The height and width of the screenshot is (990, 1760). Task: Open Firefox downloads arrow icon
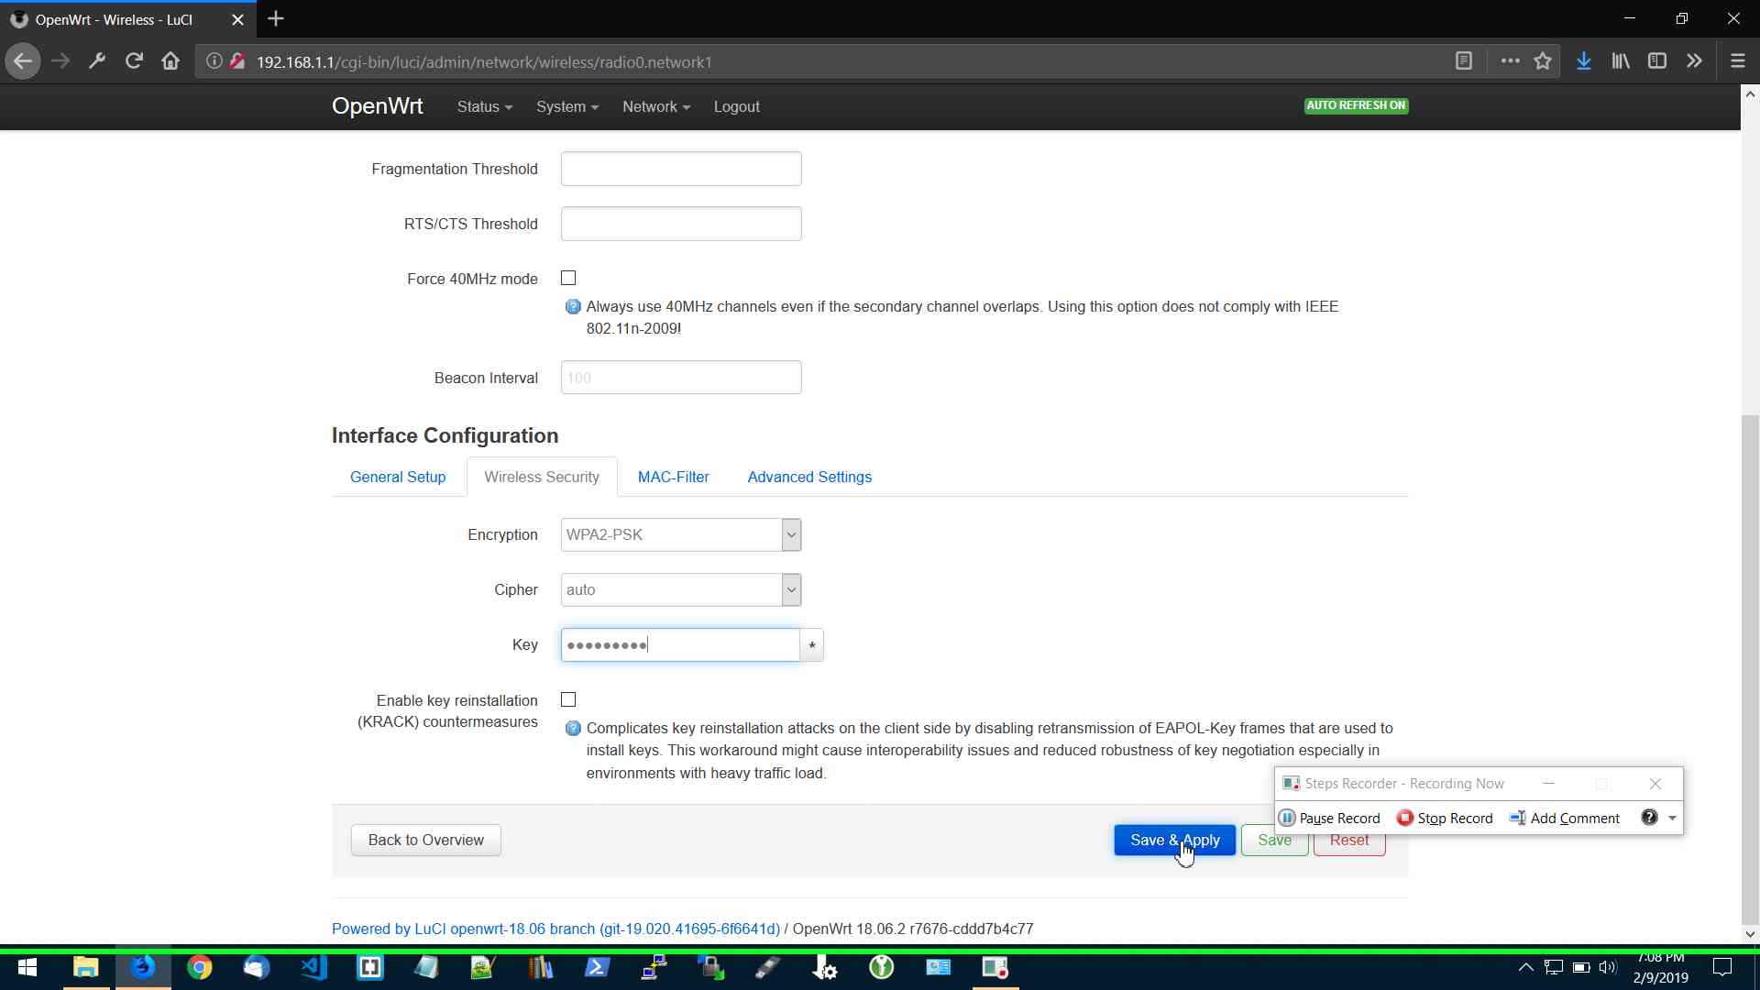pos(1583,61)
